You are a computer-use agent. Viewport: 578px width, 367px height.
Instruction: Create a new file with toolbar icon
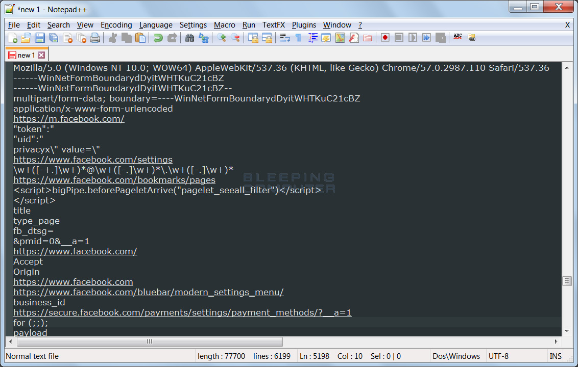click(13, 38)
